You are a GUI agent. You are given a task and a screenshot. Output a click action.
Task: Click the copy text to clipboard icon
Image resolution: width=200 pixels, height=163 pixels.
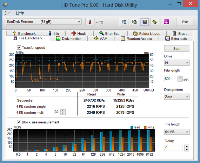(124, 22)
